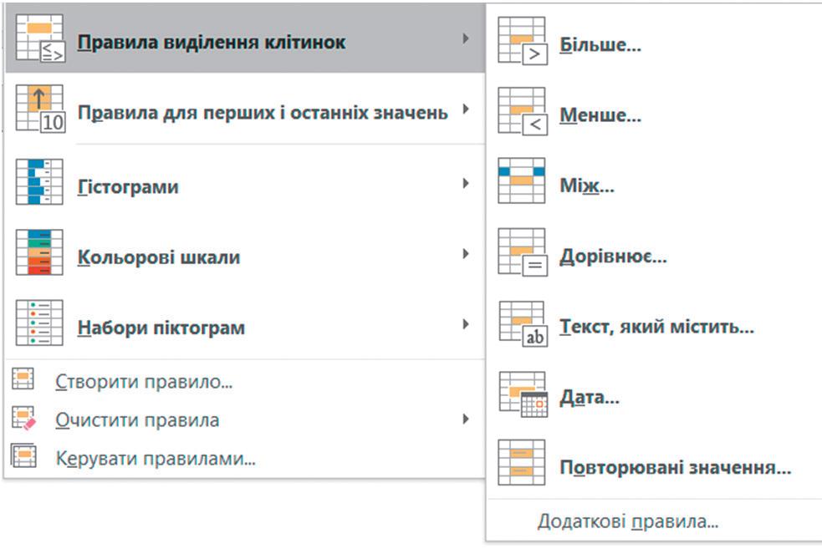Viewport: 822px width, 549px height.
Task: Click the Duplicate Values (Повторювані значення) icon
Action: click(x=522, y=463)
